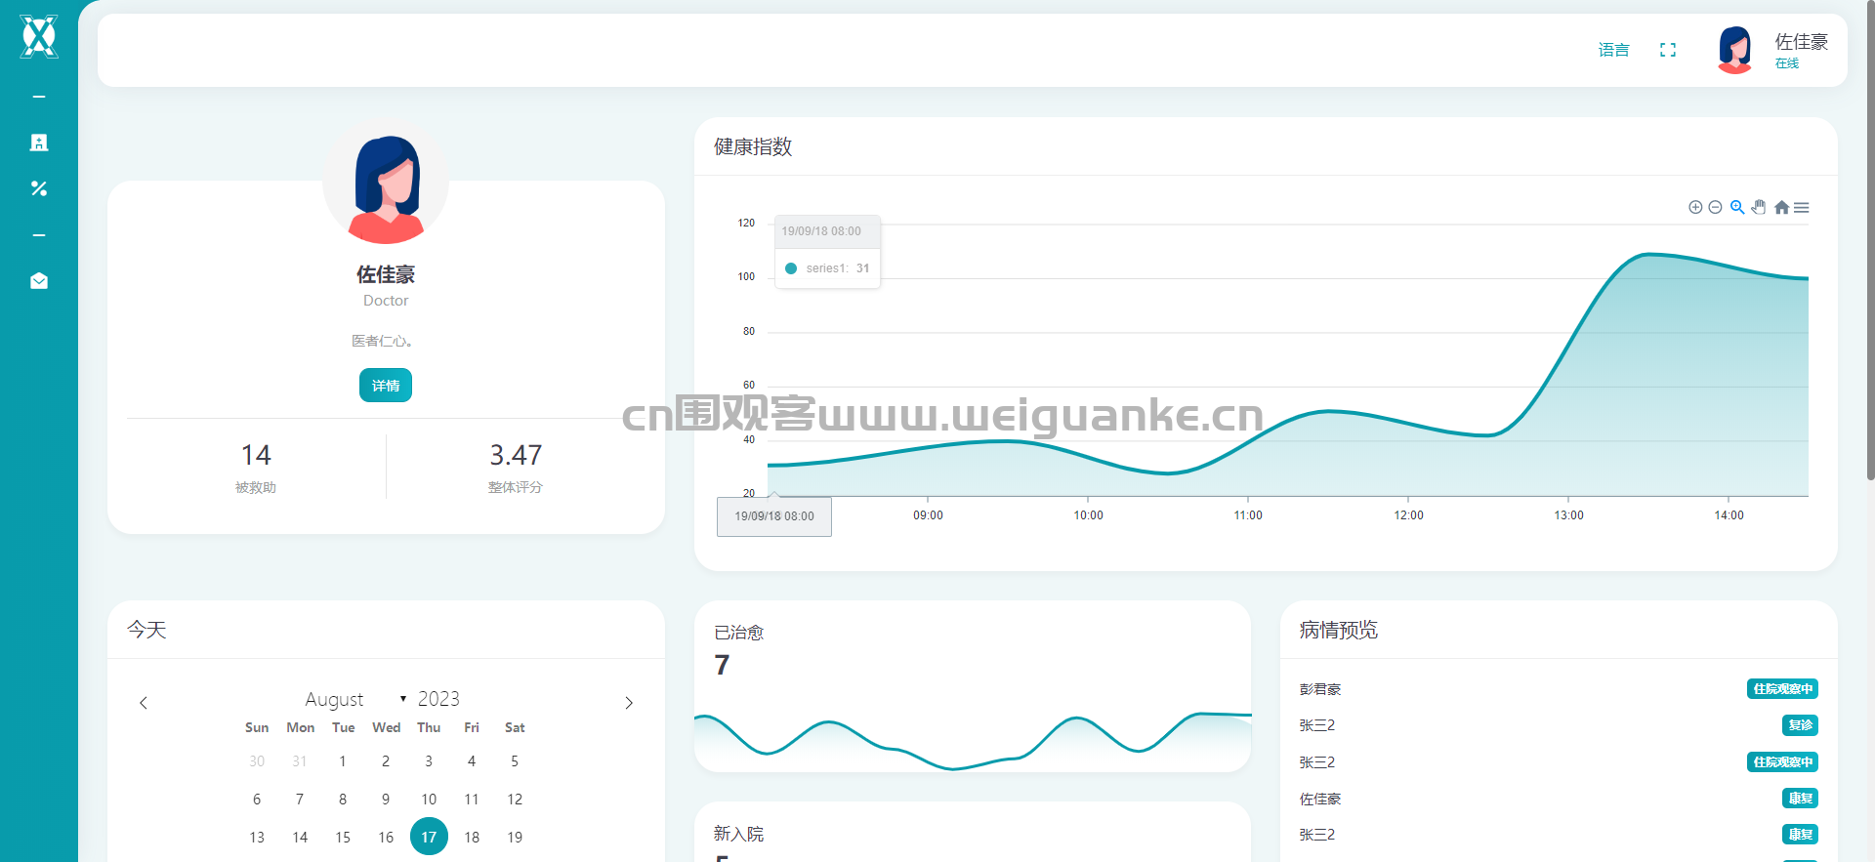Click 13:00 label on chart axis
The height and width of the screenshot is (862, 1875).
[x=1568, y=515]
